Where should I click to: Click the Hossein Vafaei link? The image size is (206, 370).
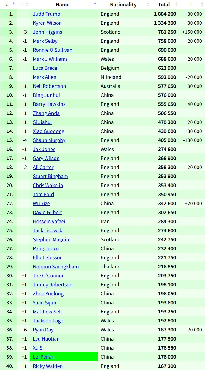click(x=49, y=221)
